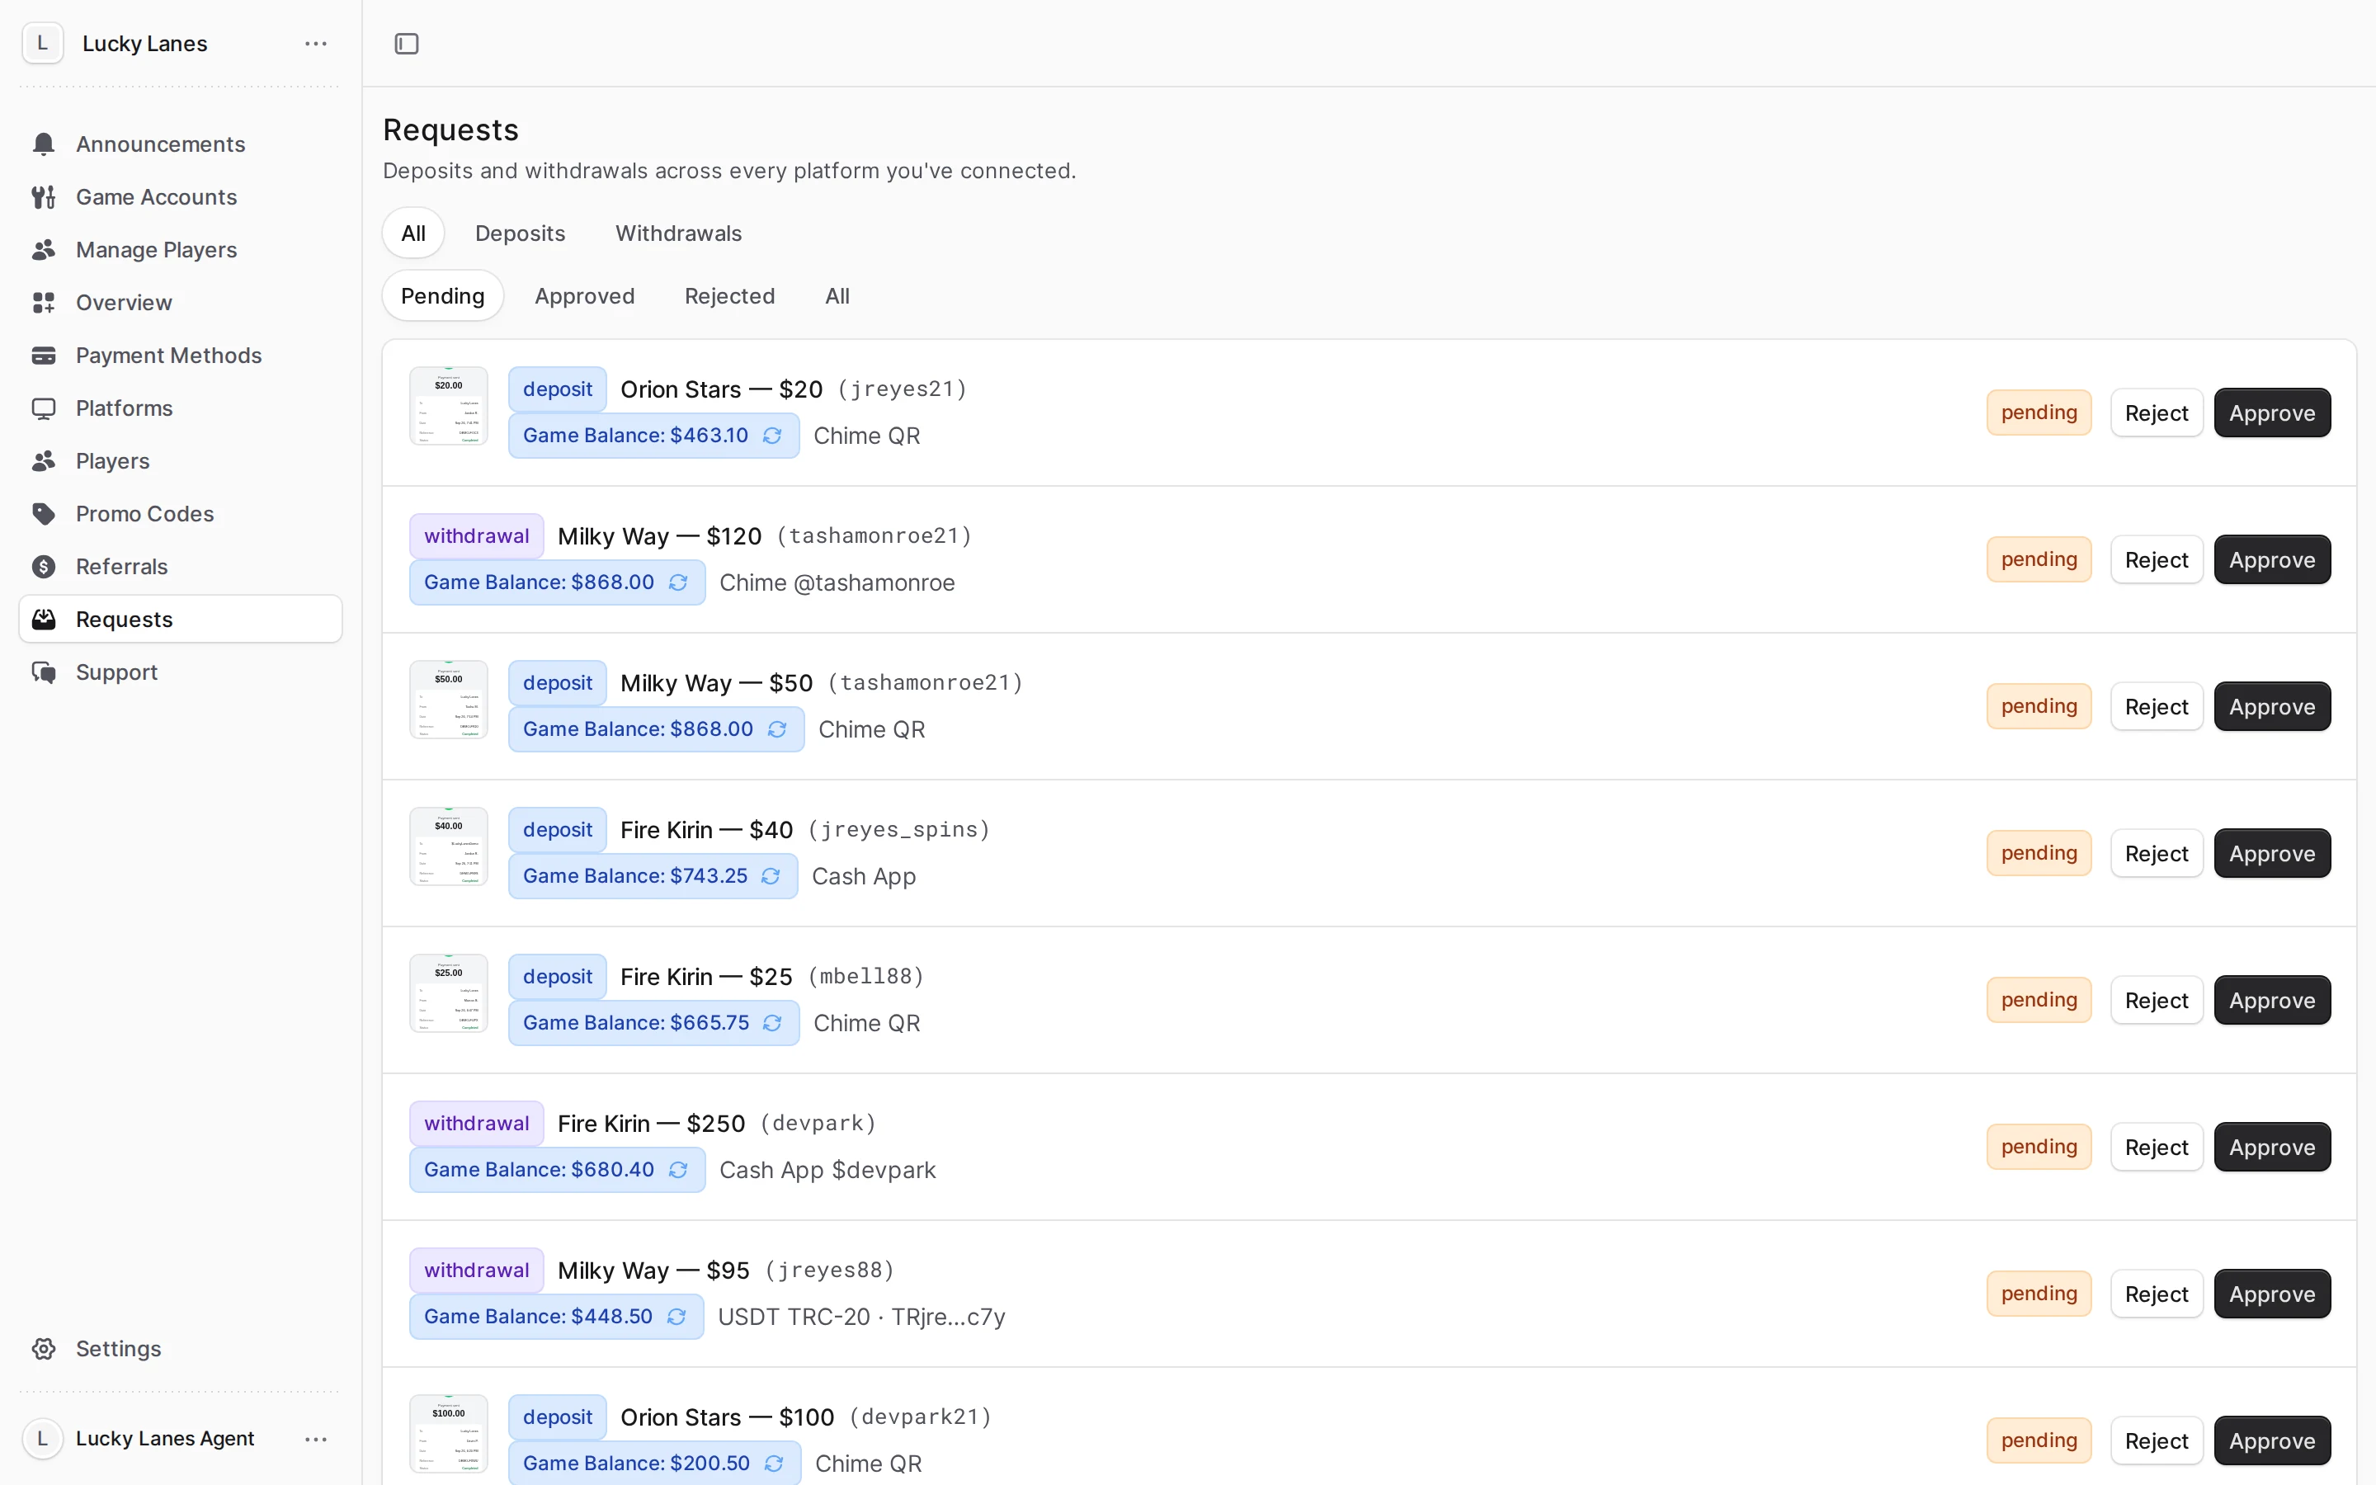The width and height of the screenshot is (2376, 1485).
Task: Click "Cash App $devpark" payment text
Action: click(827, 1170)
